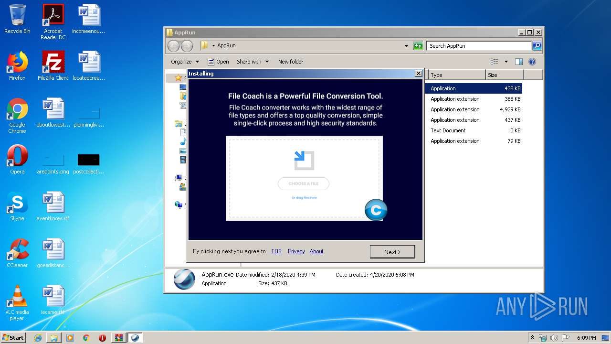Click the Chrome icon in the taskbar
611x344 pixels.
[86, 338]
